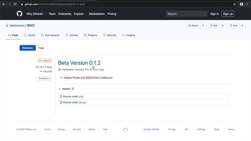Click the Star button
Viewport: 251px width, 141px height.
[214, 25]
